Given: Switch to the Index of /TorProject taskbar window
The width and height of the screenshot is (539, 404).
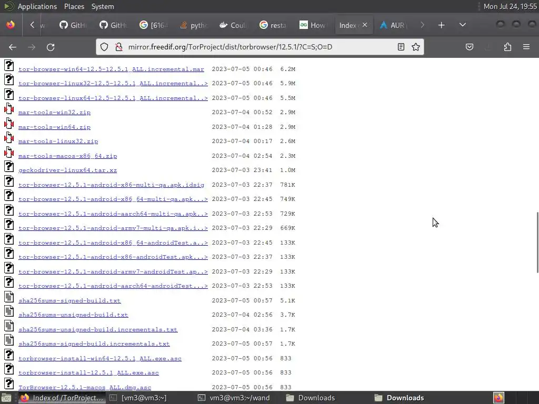Looking at the screenshot, I should coord(62,398).
